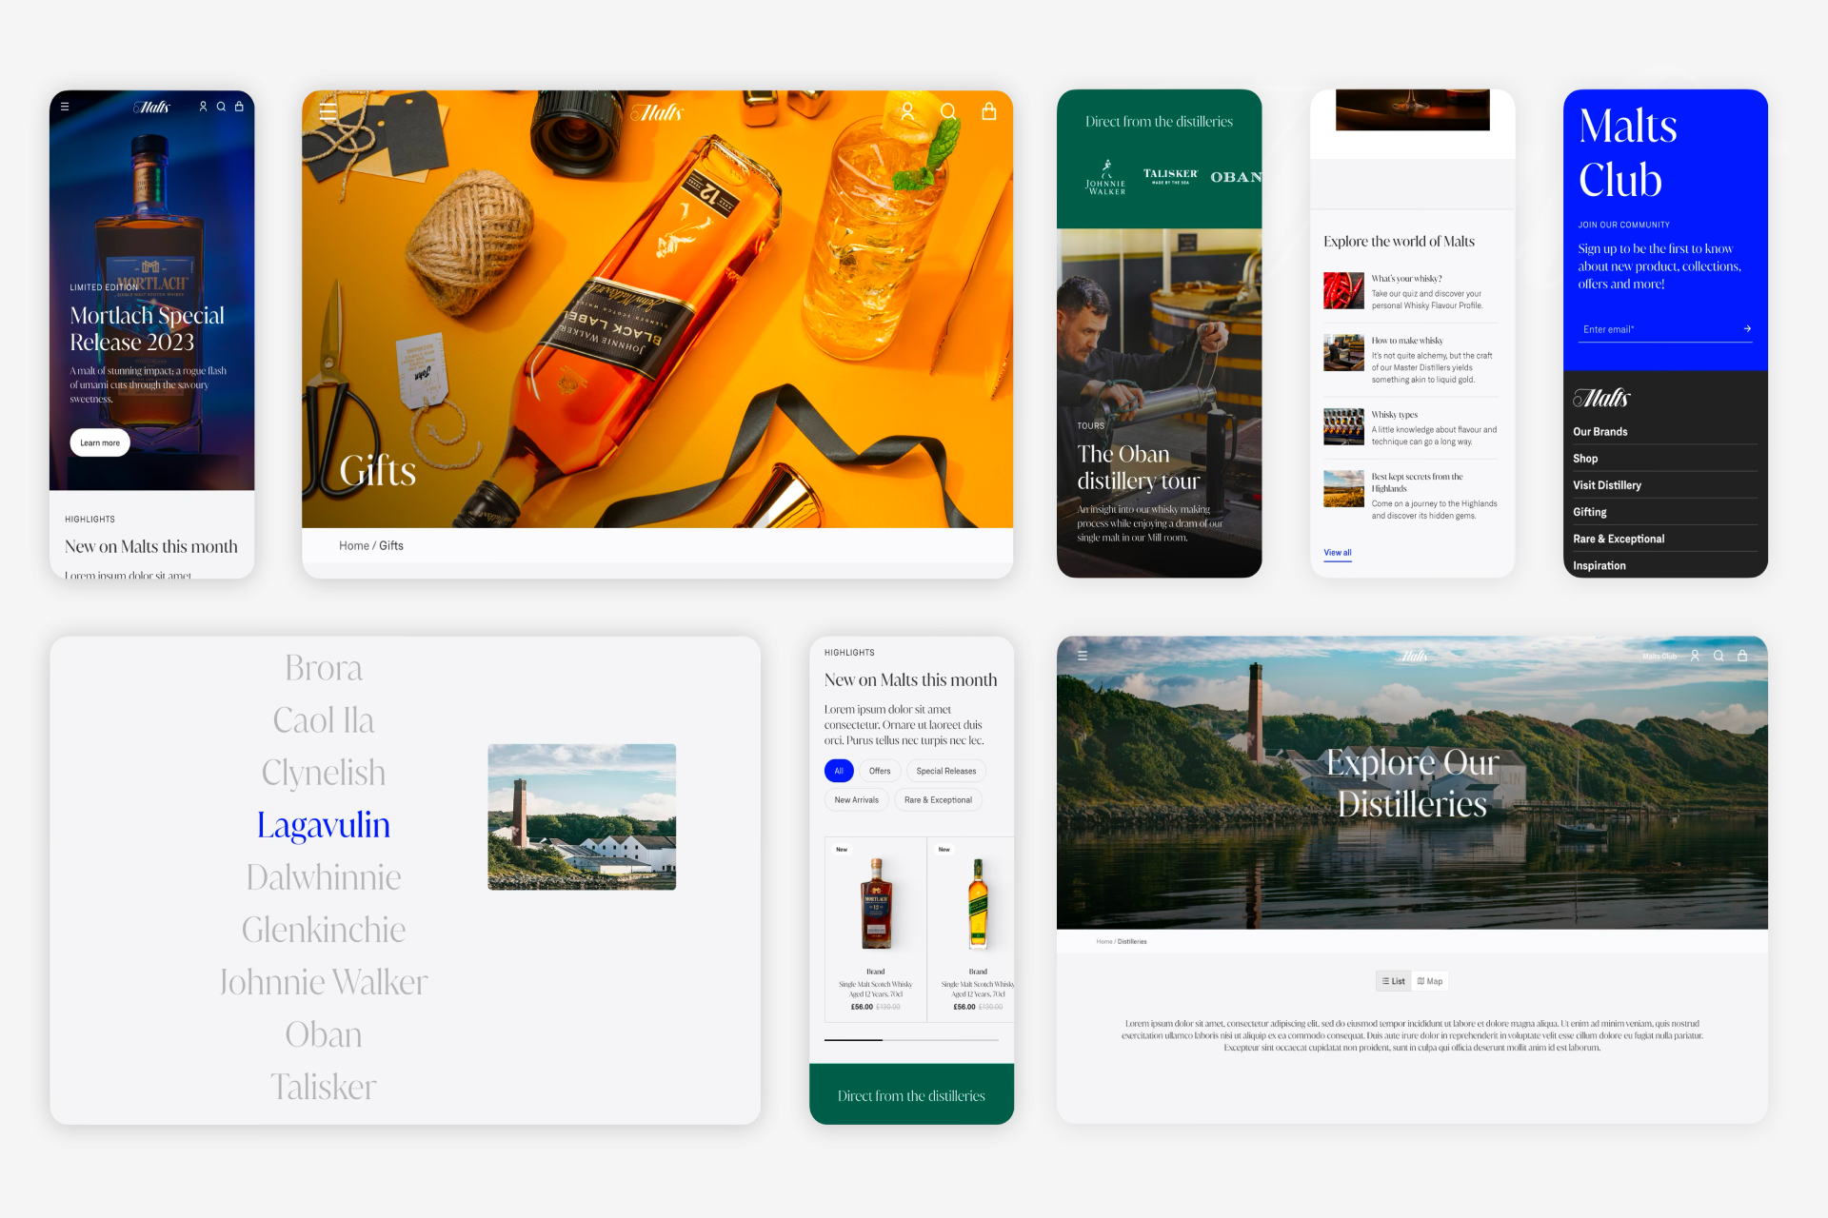Click account icon in Mortlach mobile header

point(203,107)
